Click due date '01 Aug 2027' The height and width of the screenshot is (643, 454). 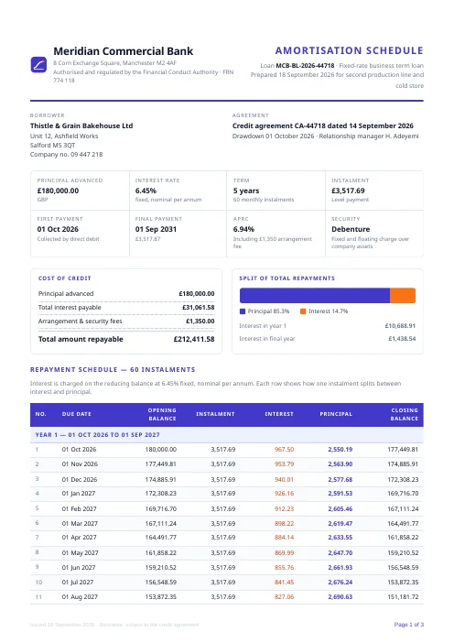point(80,597)
